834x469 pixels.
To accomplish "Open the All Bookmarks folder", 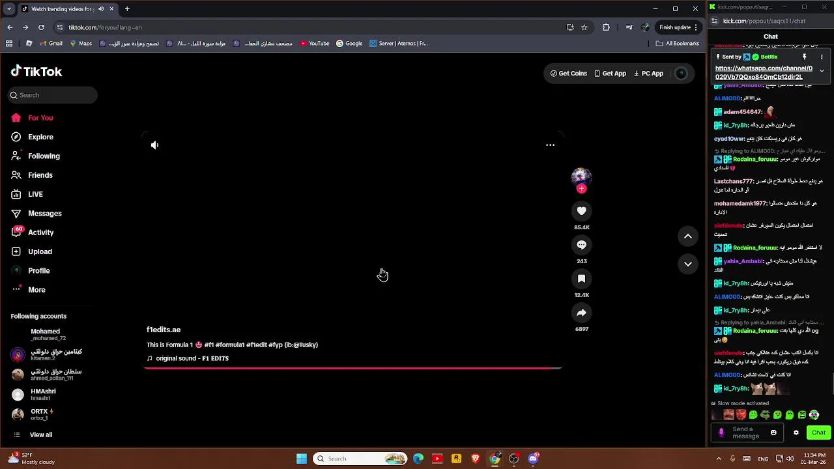I will pos(678,44).
